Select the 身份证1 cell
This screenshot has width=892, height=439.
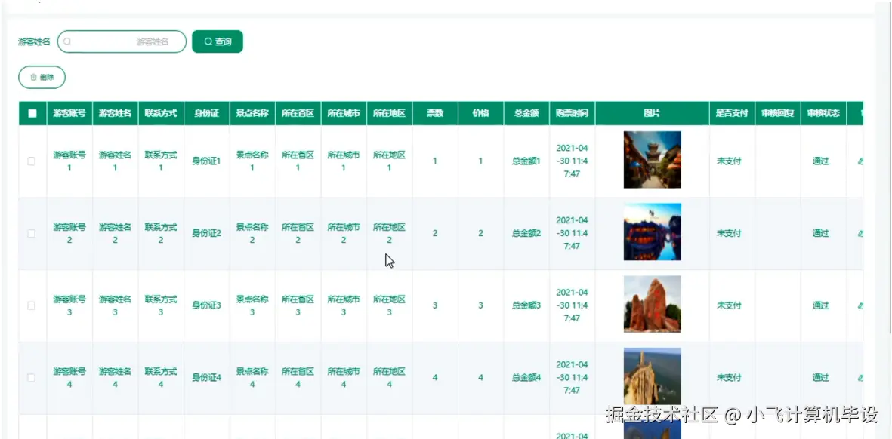pos(206,161)
